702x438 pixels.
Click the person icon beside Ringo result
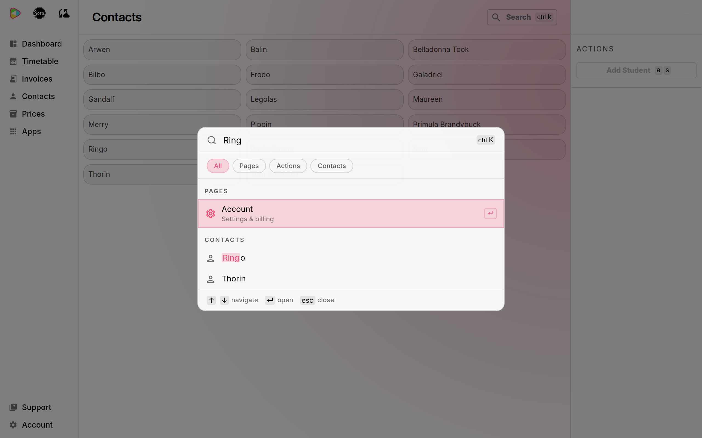point(211,258)
